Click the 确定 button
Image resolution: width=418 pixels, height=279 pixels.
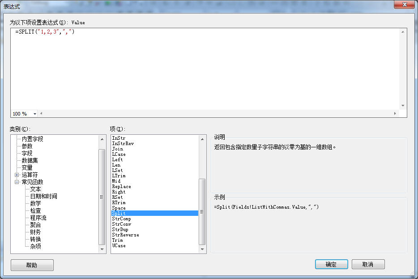331,264
